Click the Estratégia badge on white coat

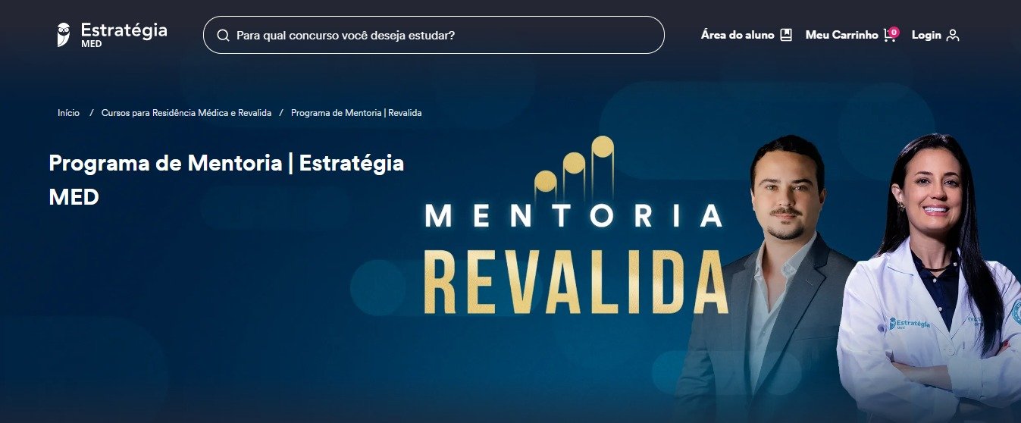click(910, 324)
